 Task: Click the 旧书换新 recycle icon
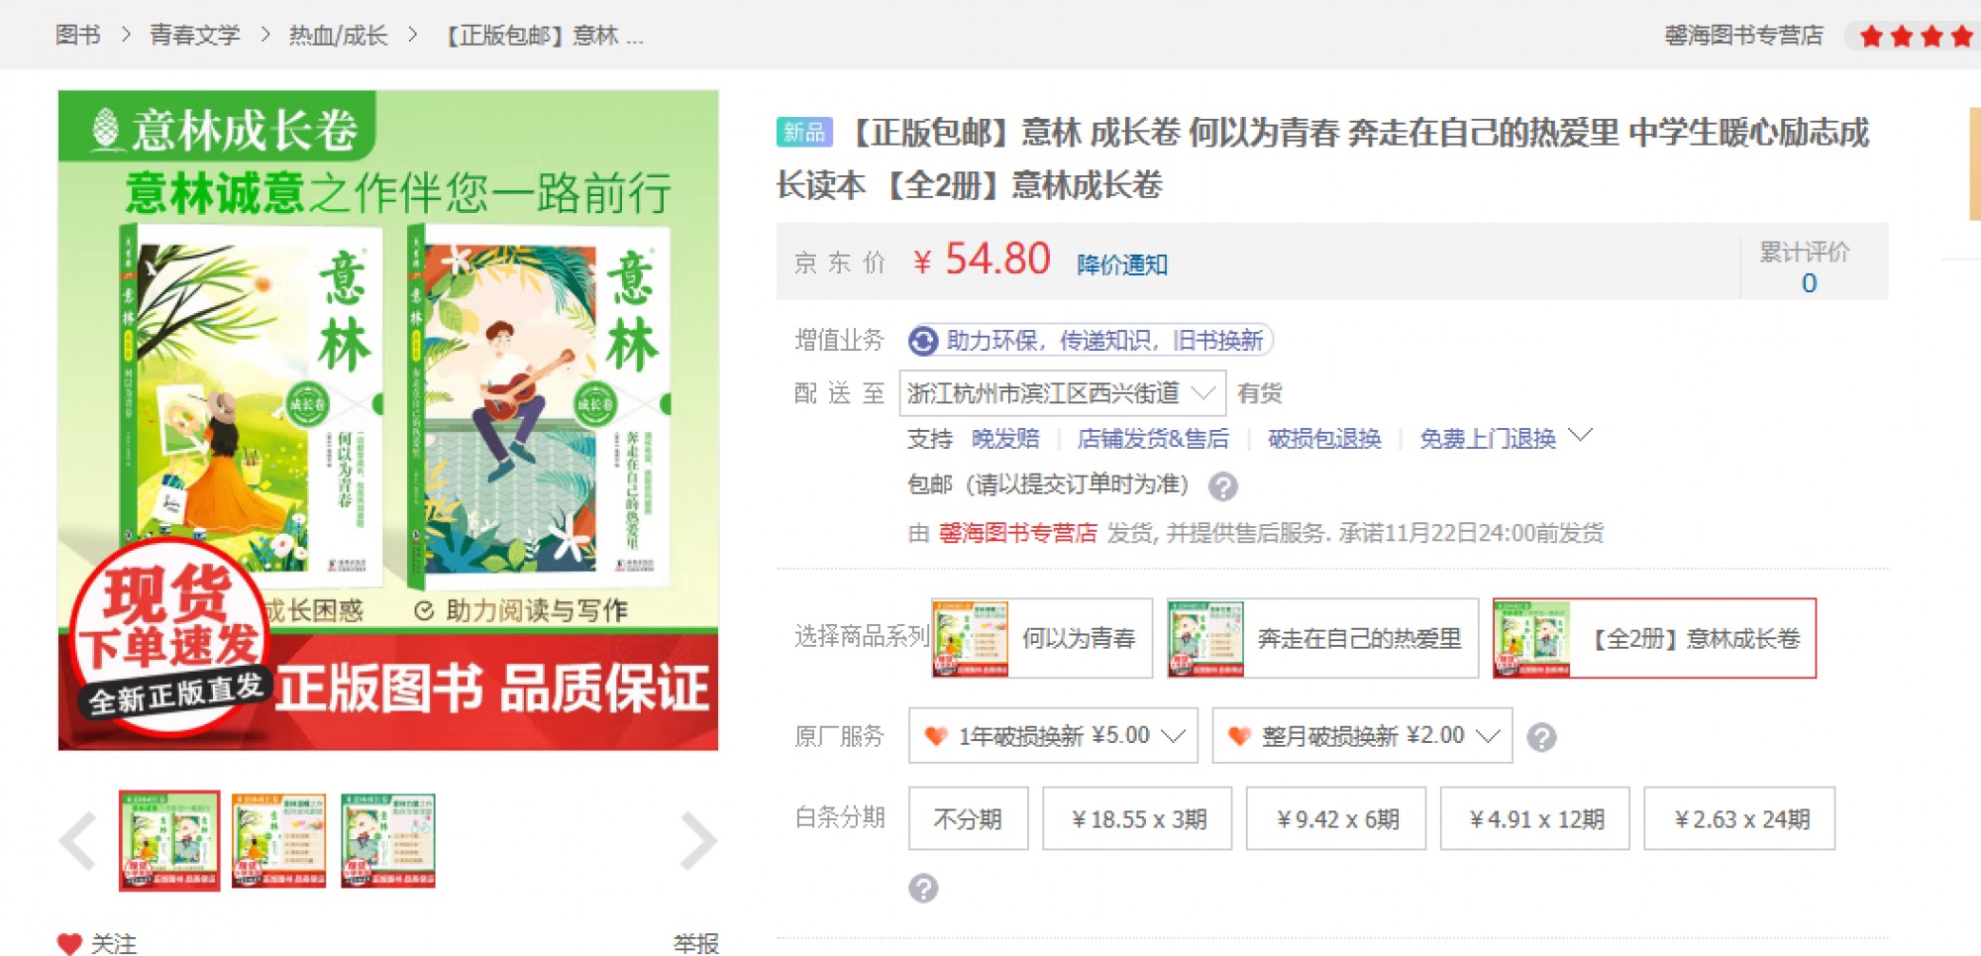pyautogui.click(x=923, y=341)
